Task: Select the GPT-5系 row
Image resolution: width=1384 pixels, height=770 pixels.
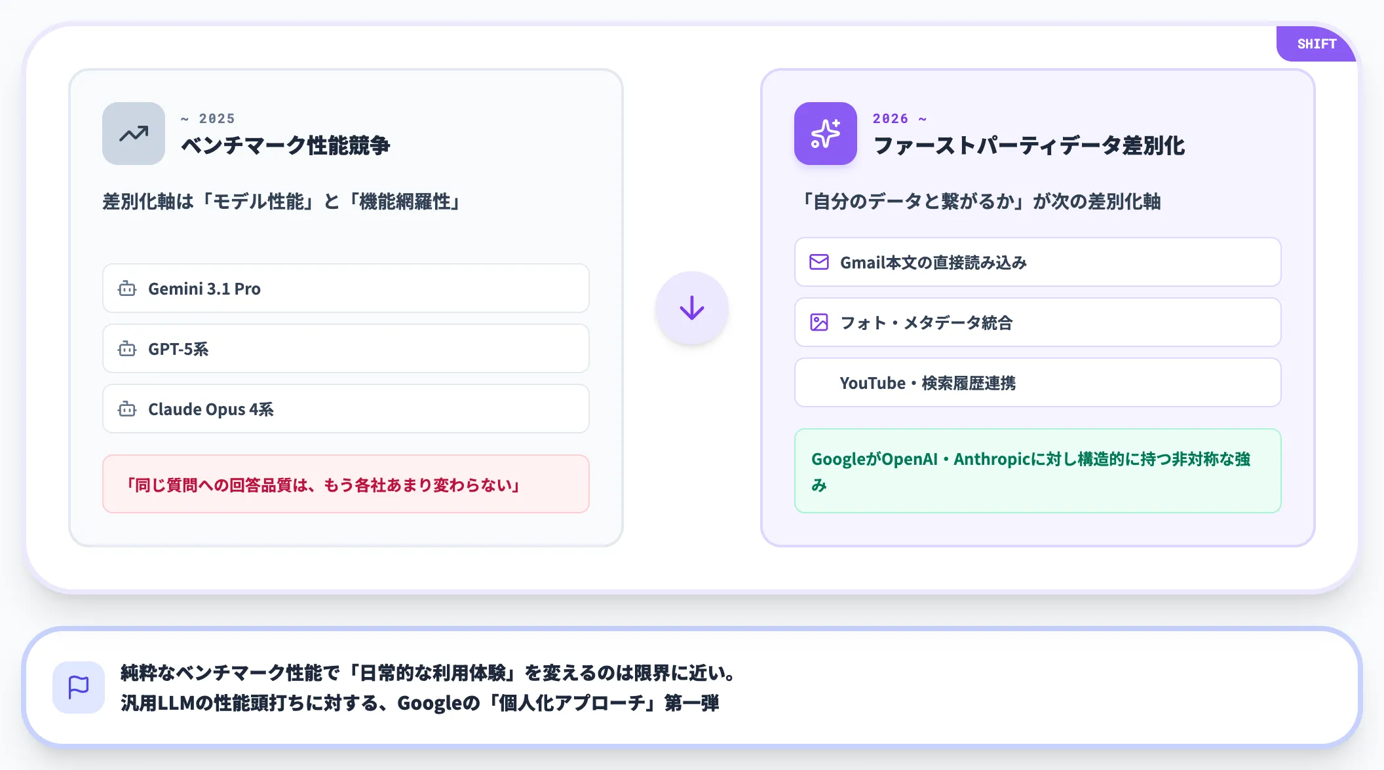Action: (346, 348)
